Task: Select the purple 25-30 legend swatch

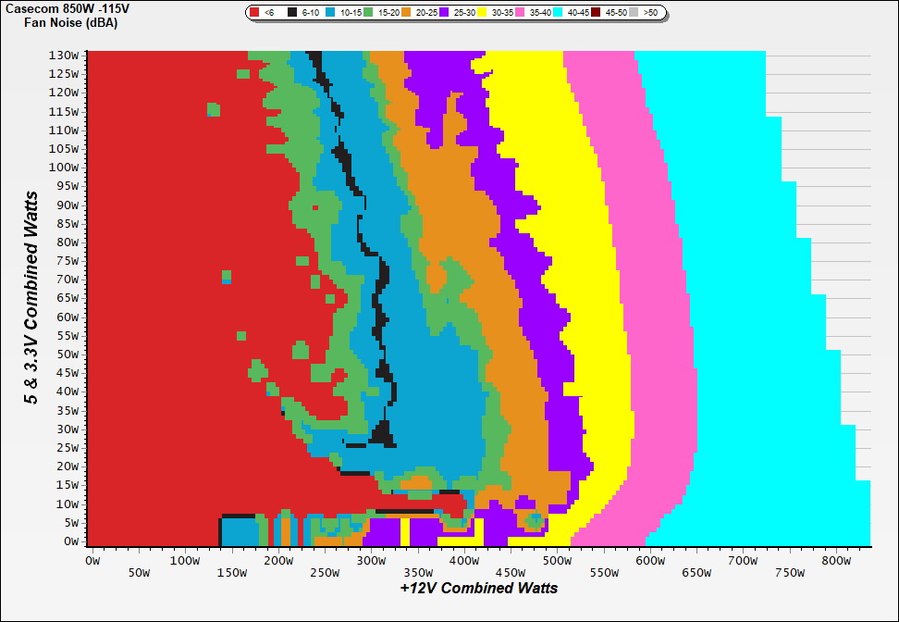Action: coord(445,13)
